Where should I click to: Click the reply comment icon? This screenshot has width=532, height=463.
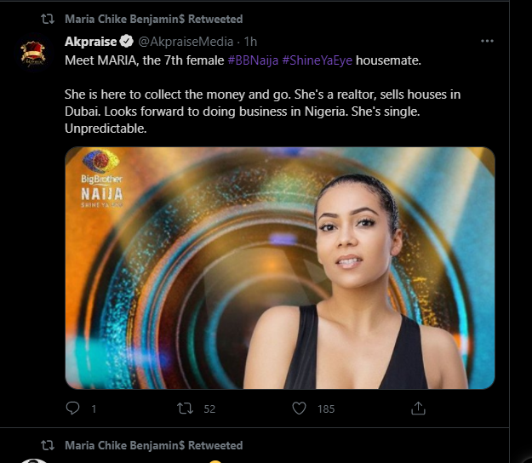72,408
